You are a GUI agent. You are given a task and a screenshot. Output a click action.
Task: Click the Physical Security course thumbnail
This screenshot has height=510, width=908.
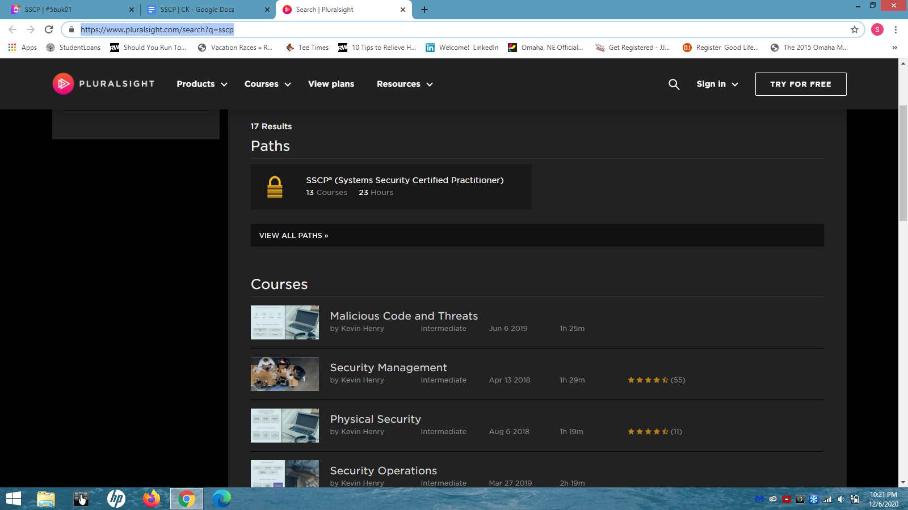285,426
